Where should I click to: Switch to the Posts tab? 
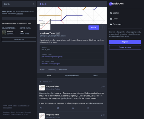point(49,76)
